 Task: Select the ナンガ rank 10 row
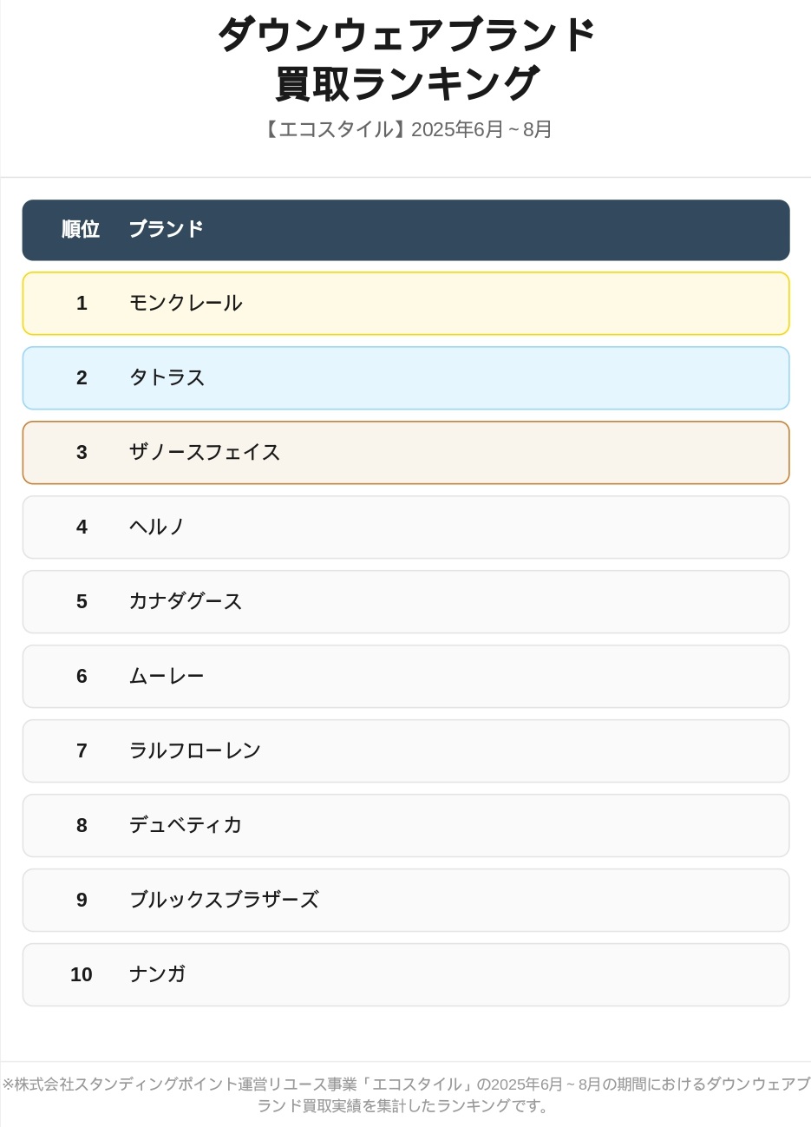pos(405,975)
